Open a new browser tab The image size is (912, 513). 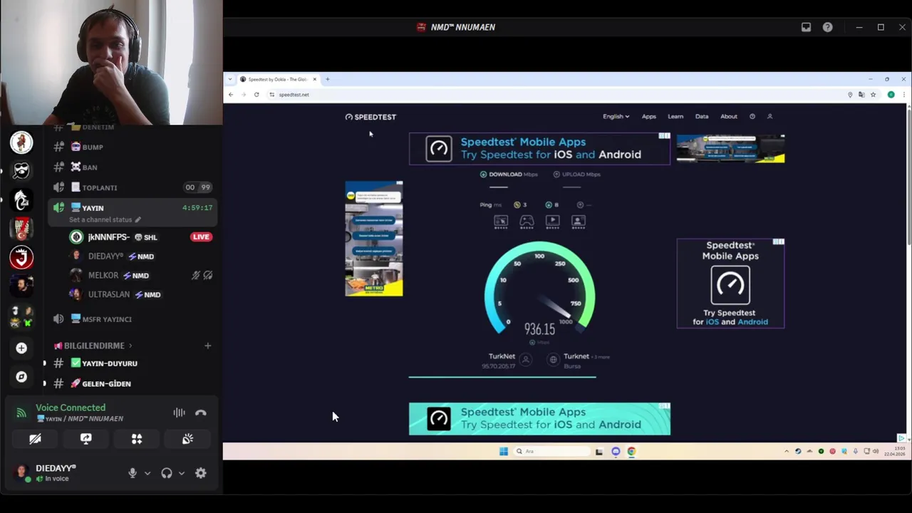point(327,79)
